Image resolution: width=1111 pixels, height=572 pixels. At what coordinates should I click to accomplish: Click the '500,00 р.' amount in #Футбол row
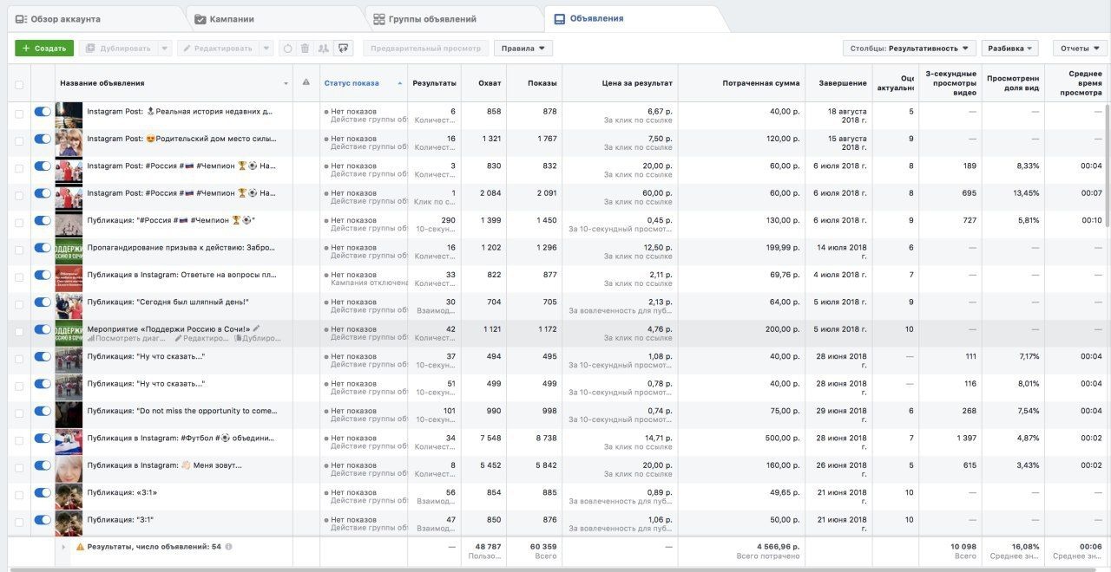point(780,439)
